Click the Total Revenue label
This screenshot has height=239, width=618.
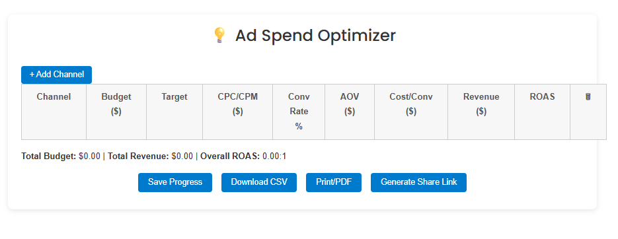click(138, 156)
